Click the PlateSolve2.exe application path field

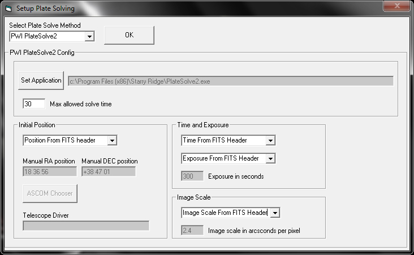231,81
